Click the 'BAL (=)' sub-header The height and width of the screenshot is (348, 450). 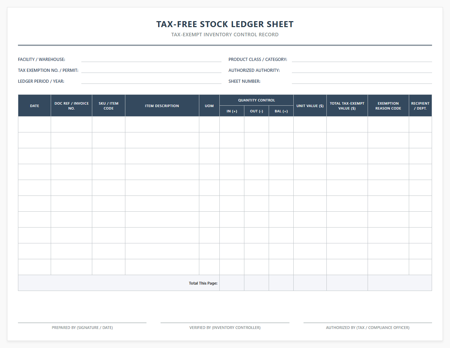(x=281, y=111)
